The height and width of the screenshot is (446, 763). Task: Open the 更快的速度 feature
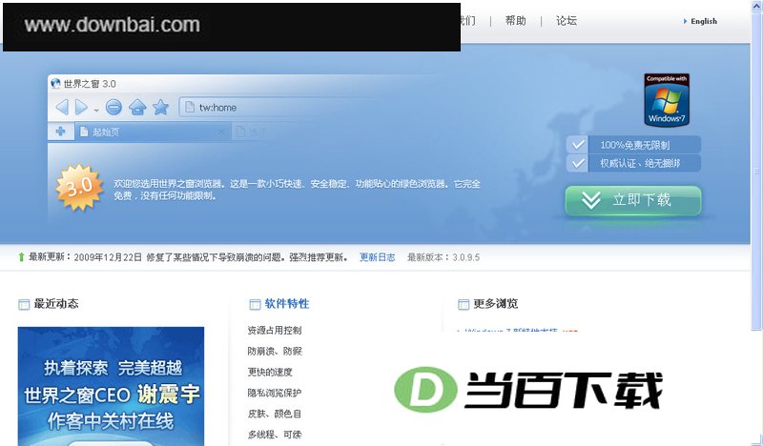(x=270, y=372)
